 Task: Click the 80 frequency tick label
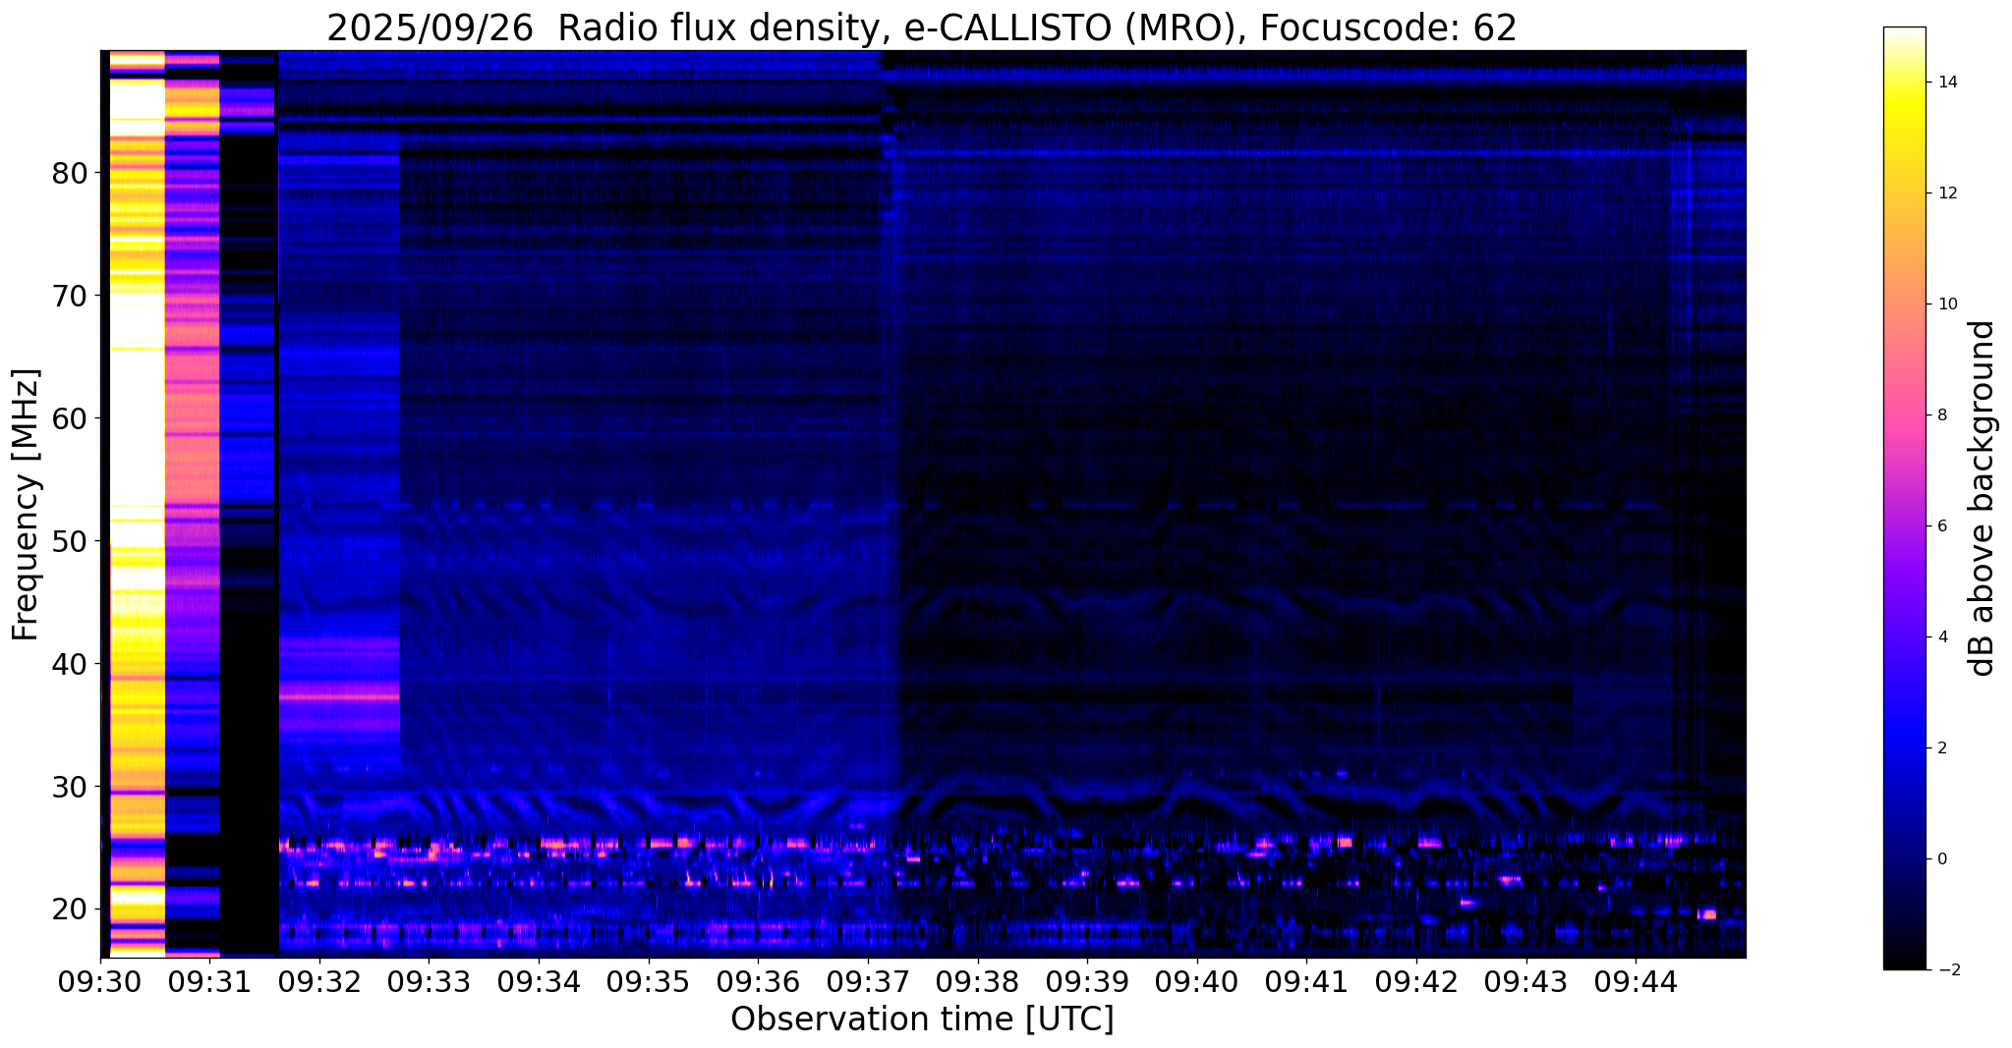click(70, 173)
